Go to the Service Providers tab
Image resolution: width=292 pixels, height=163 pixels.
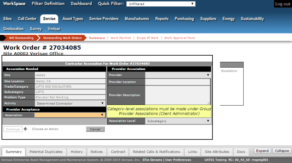(104, 19)
